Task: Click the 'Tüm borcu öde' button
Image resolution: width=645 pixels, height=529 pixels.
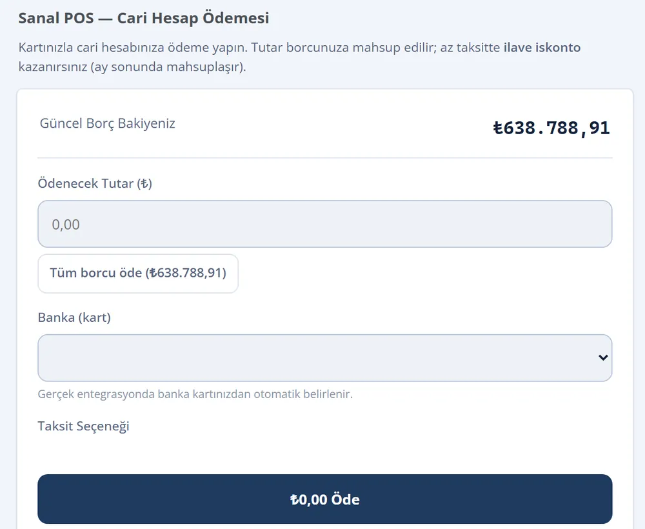Action: pos(138,273)
